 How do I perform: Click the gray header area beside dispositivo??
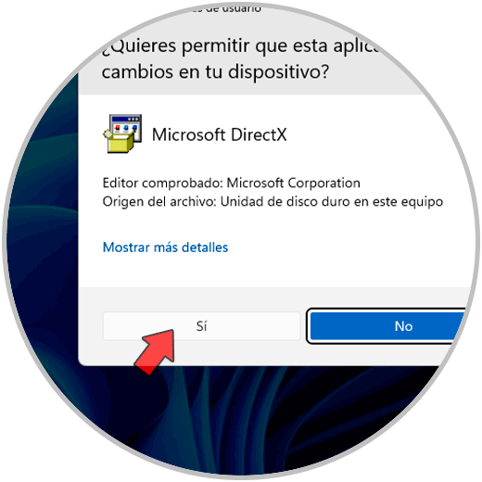[371, 74]
